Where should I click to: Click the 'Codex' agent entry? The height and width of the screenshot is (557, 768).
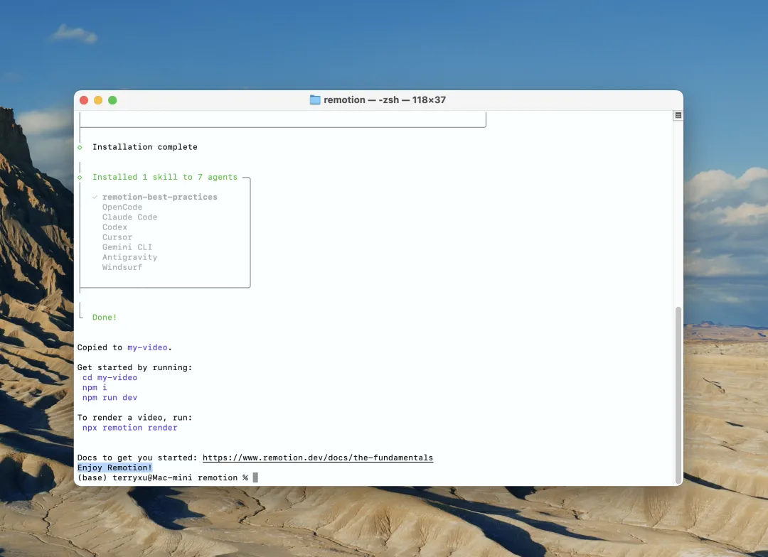pos(114,227)
